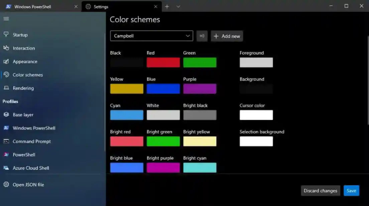Pick the Bright green color swatch

(163, 141)
